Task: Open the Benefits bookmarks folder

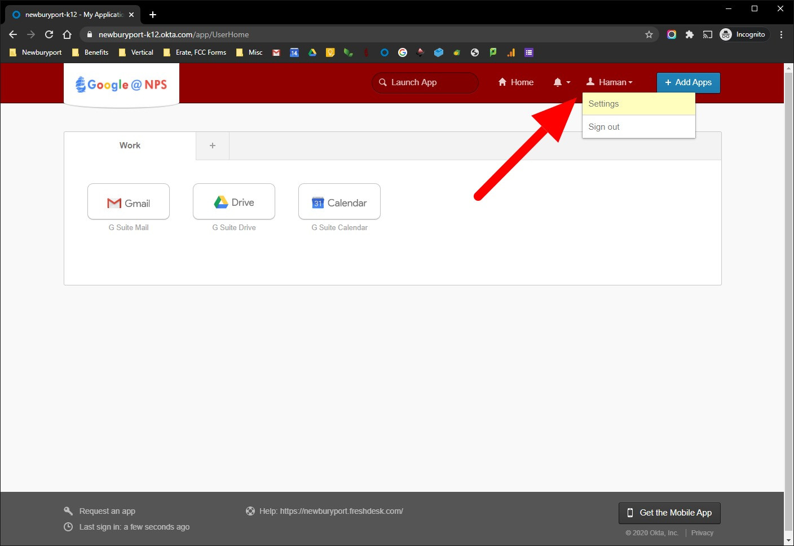Action: click(90, 52)
